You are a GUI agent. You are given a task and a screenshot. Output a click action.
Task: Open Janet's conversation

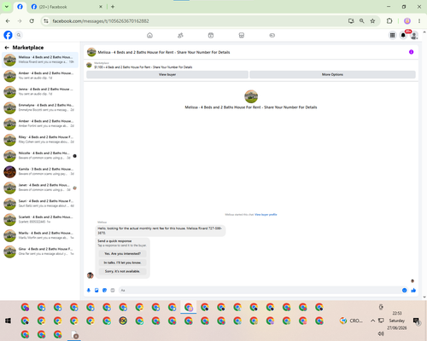[40, 188]
